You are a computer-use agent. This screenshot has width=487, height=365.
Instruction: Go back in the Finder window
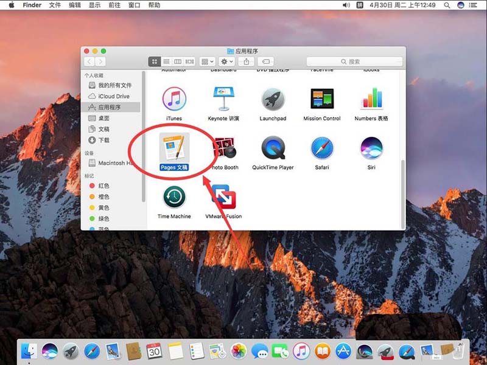89,61
